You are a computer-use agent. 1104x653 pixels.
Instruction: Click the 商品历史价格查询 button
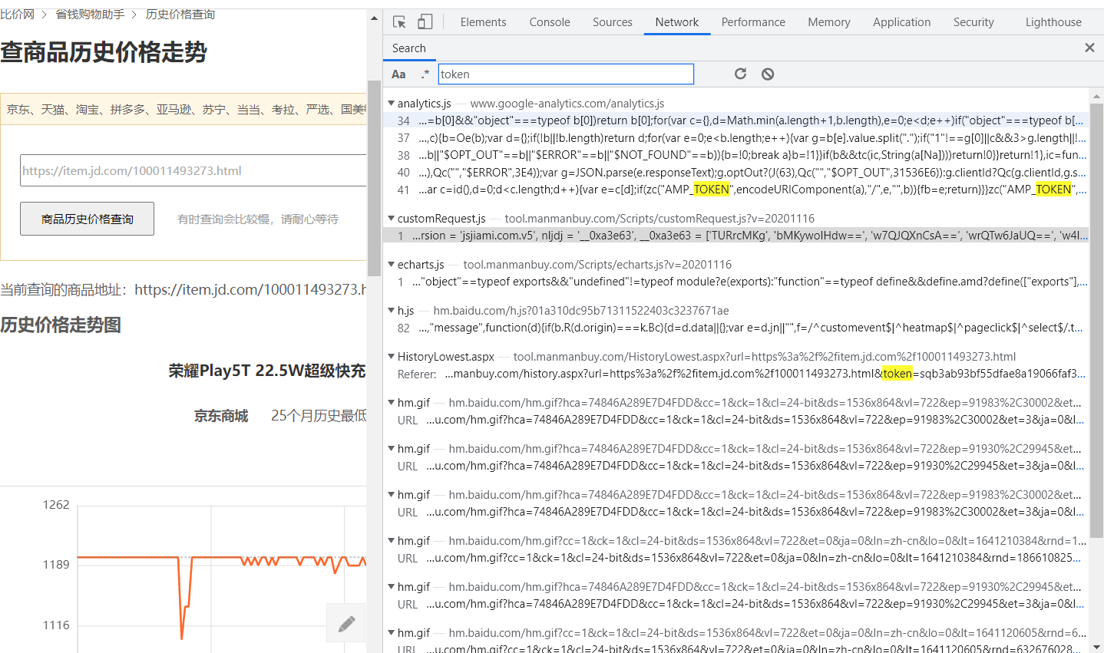(87, 219)
